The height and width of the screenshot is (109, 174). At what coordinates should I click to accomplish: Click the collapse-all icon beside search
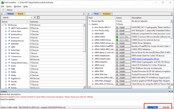click(38, 18)
